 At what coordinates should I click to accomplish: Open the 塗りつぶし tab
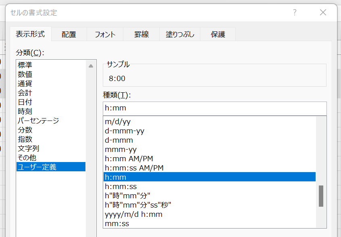click(x=180, y=34)
